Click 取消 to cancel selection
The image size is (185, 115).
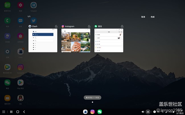[x=143, y=17]
